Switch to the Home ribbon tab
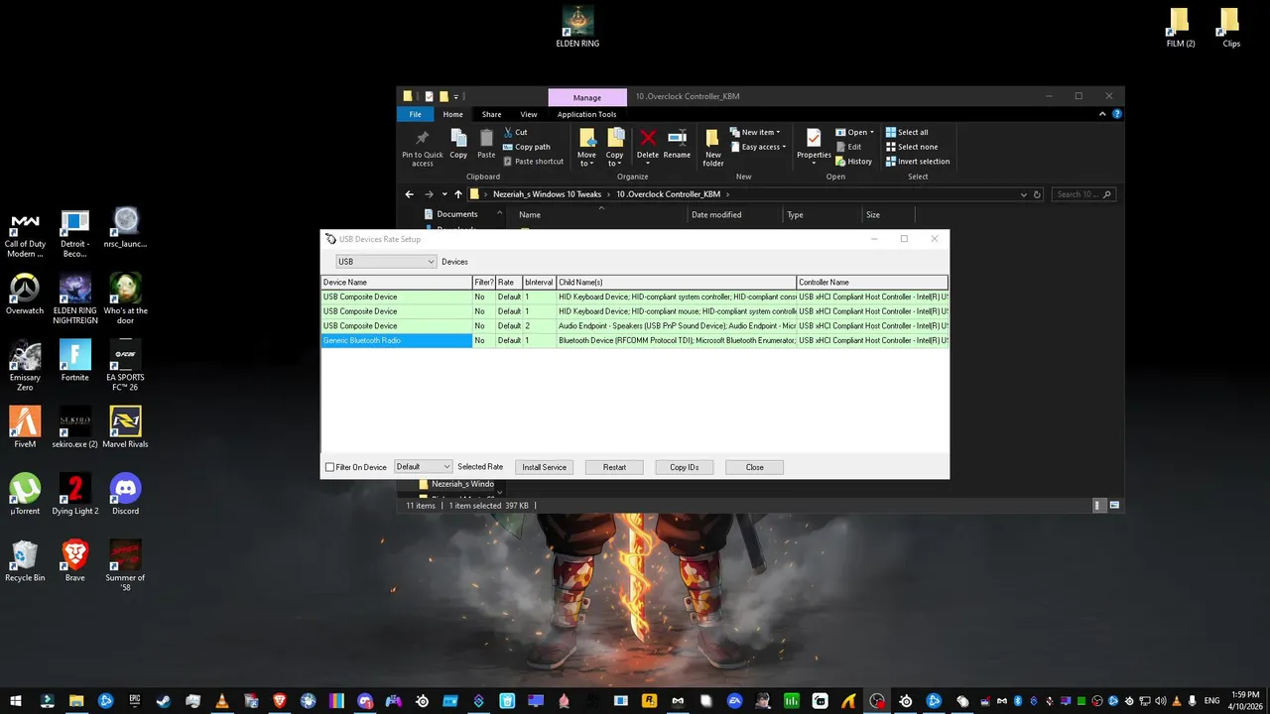Viewport: 1270px width, 714px height. coord(452,114)
